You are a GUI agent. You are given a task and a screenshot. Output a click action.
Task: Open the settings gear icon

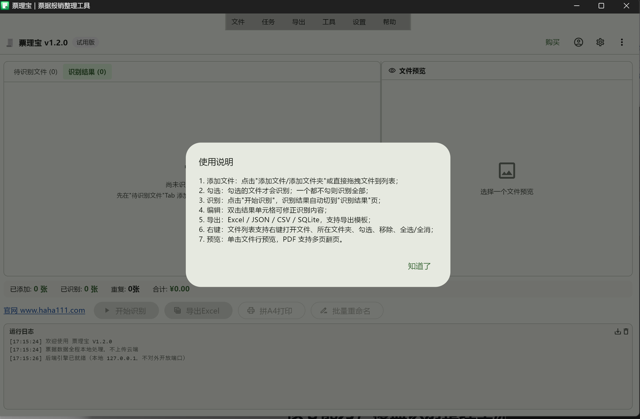(600, 42)
